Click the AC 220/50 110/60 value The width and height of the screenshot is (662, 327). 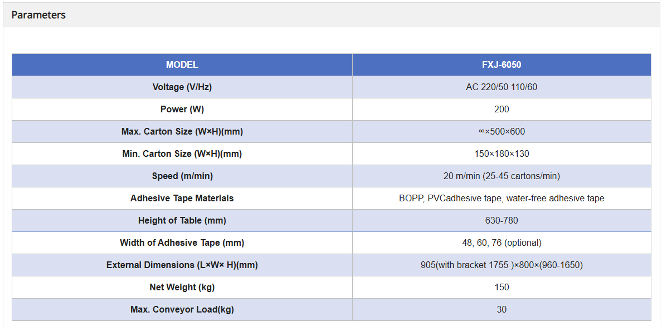click(502, 87)
